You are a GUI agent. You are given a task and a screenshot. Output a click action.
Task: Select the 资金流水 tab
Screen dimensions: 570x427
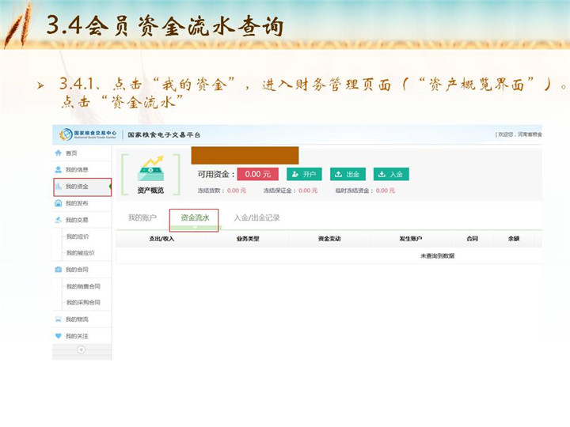[x=195, y=217]
